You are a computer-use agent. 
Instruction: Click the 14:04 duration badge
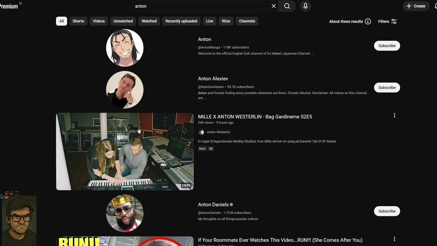click(x=186, y=186)
